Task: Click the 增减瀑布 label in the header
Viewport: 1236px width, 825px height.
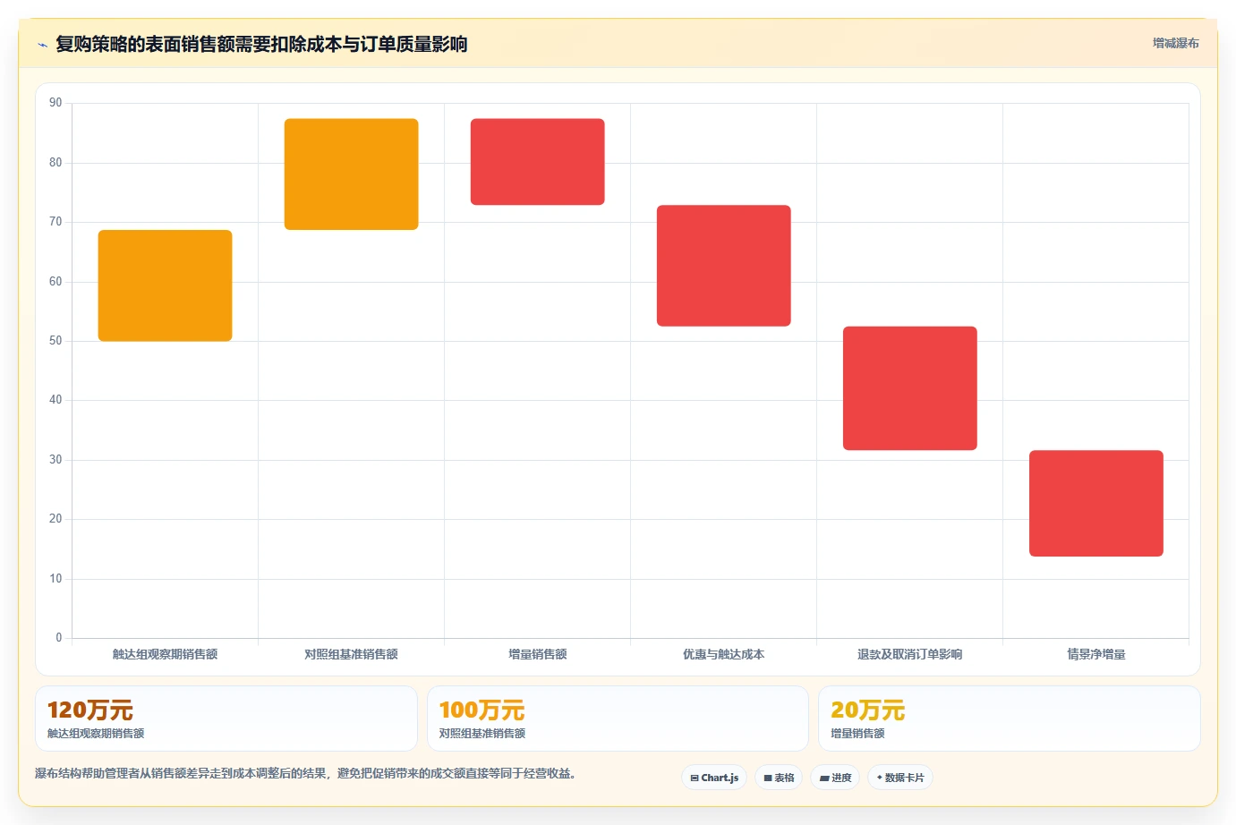Action: [1175, 43]
